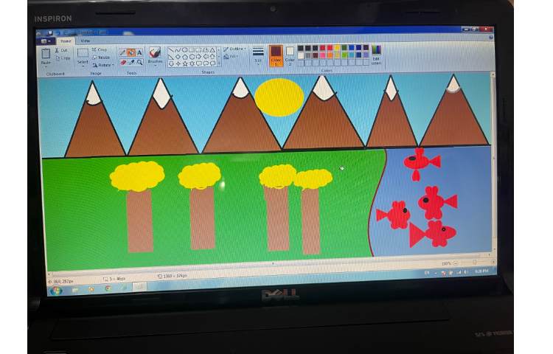Select the Eraser tool

[x=123, y=62]
